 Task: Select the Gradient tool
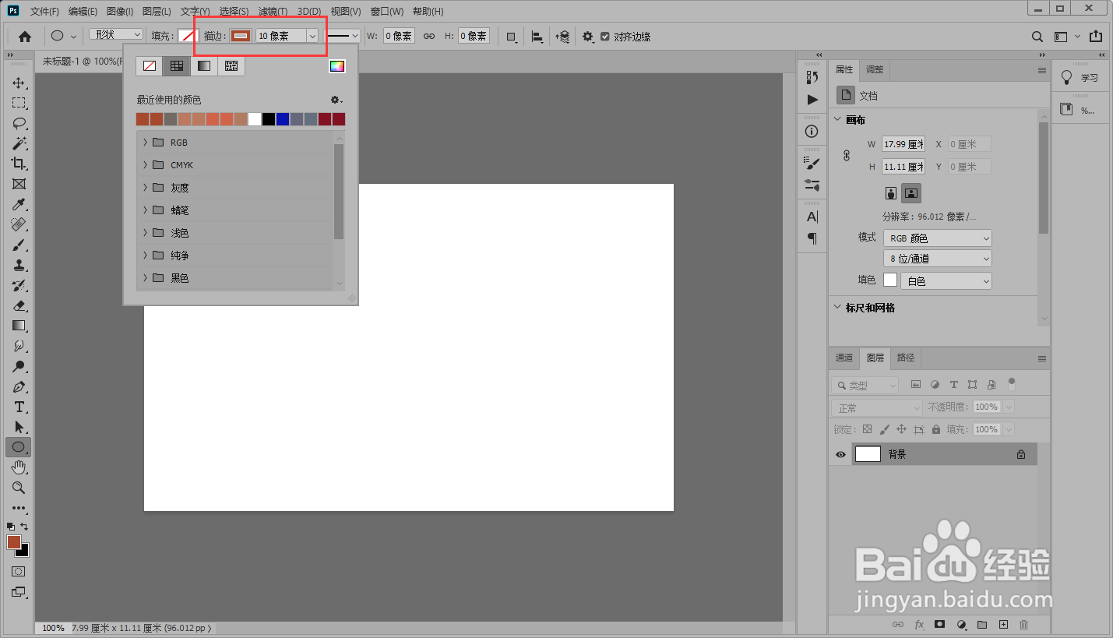[19, 326]
